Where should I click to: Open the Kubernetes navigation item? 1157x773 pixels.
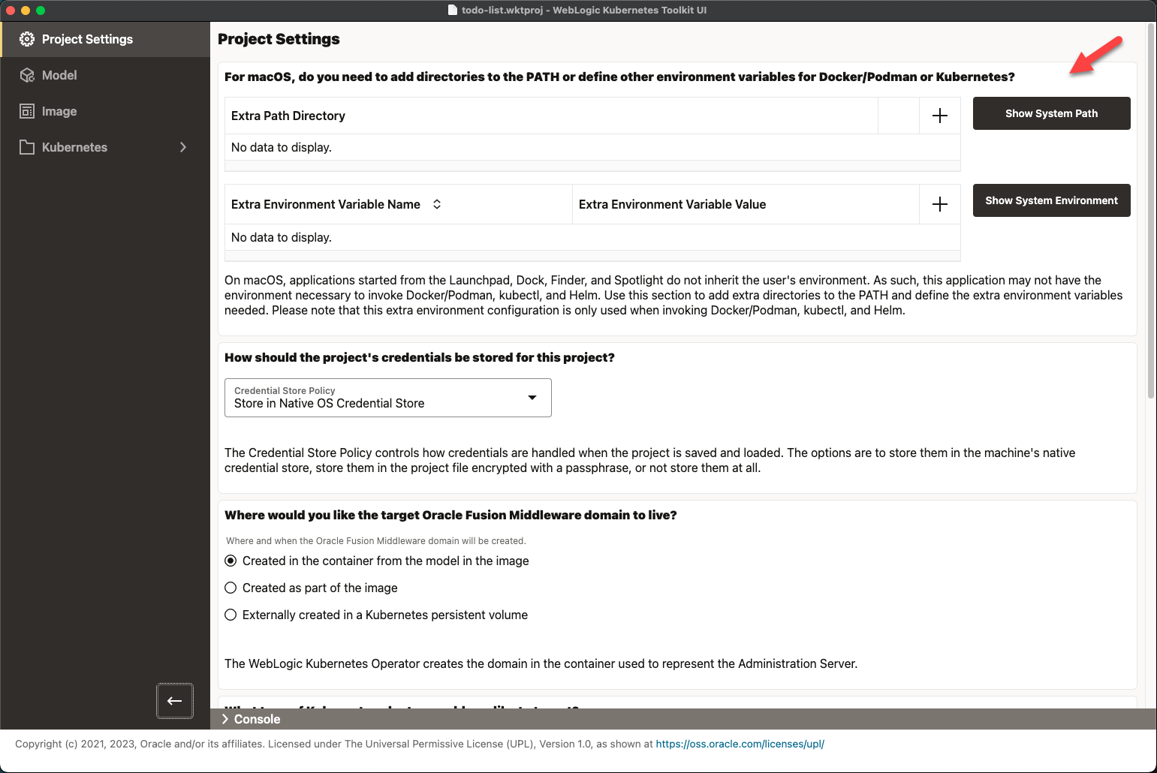[x=105, y=147]
